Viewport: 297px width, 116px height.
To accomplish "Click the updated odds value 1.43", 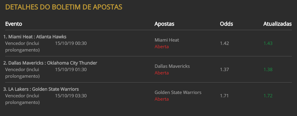I will (x=268, y=43).
